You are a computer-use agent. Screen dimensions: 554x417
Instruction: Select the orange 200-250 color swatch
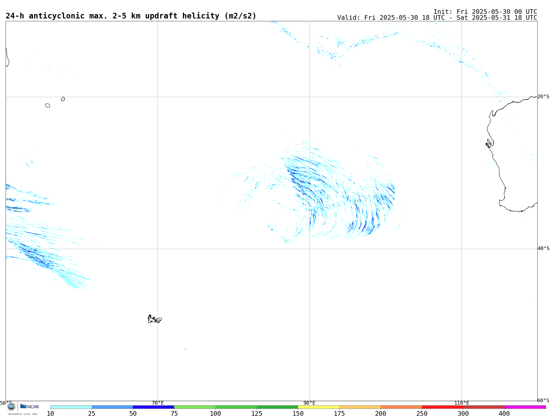(401, 407)
